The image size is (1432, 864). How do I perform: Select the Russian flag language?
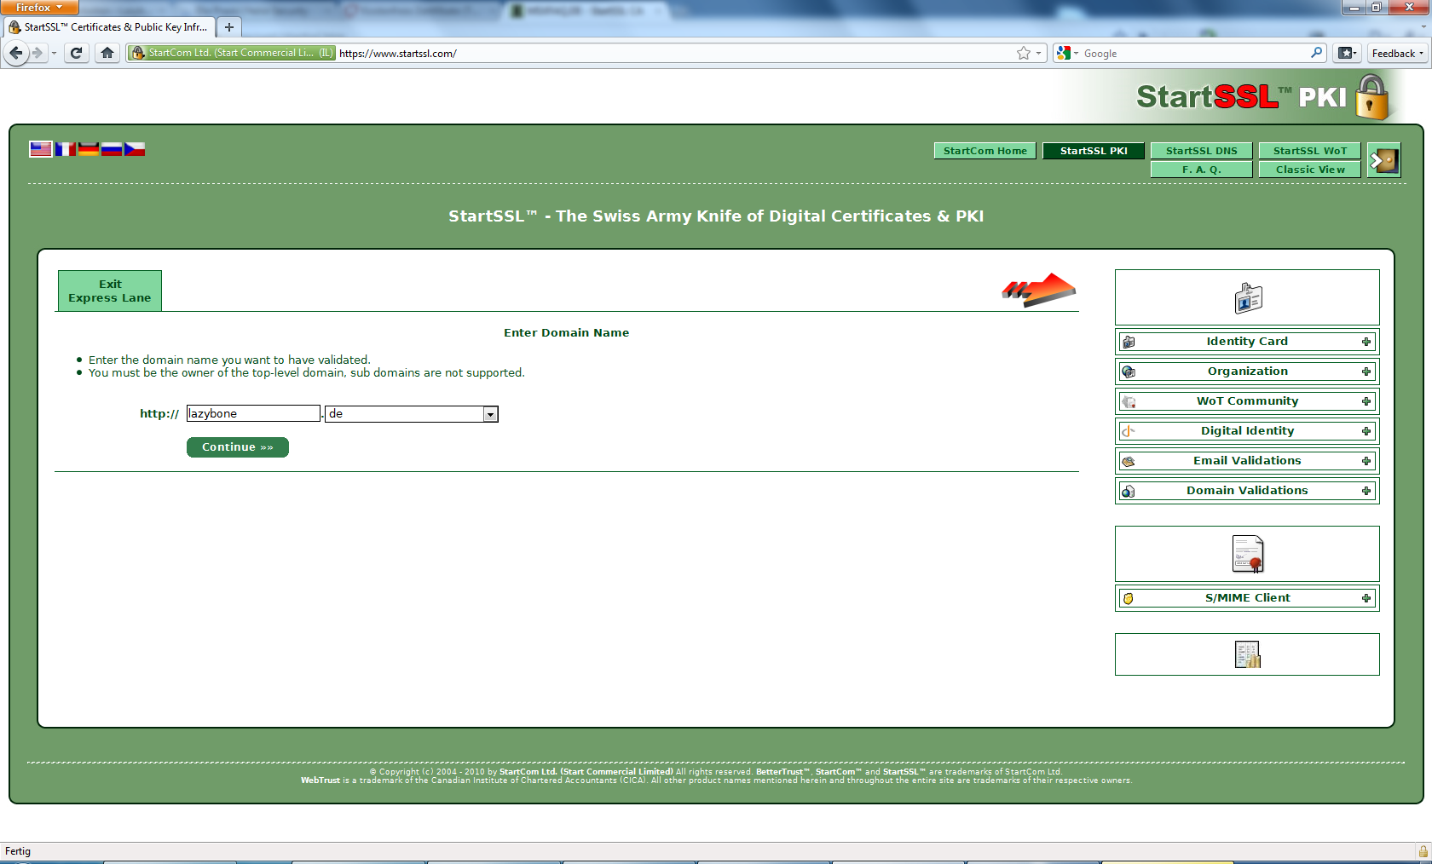pyautogui.click(x=112, y=149)
